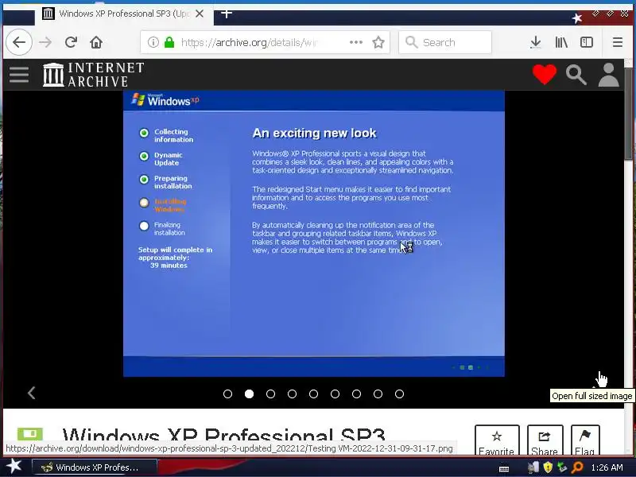Bookmark this page with the star

coord(378,42)
